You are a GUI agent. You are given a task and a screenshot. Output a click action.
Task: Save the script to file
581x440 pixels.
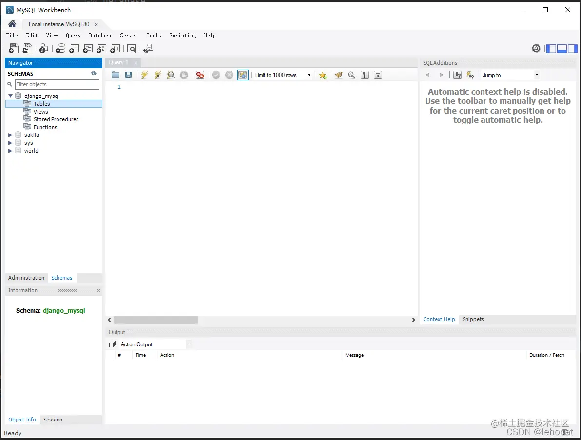(129, 75)
